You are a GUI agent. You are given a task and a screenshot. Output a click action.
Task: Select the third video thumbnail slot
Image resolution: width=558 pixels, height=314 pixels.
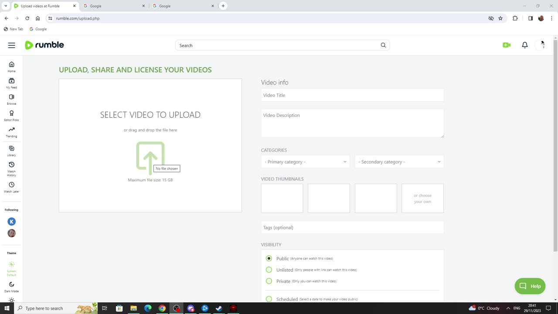[x=376, y=198]
